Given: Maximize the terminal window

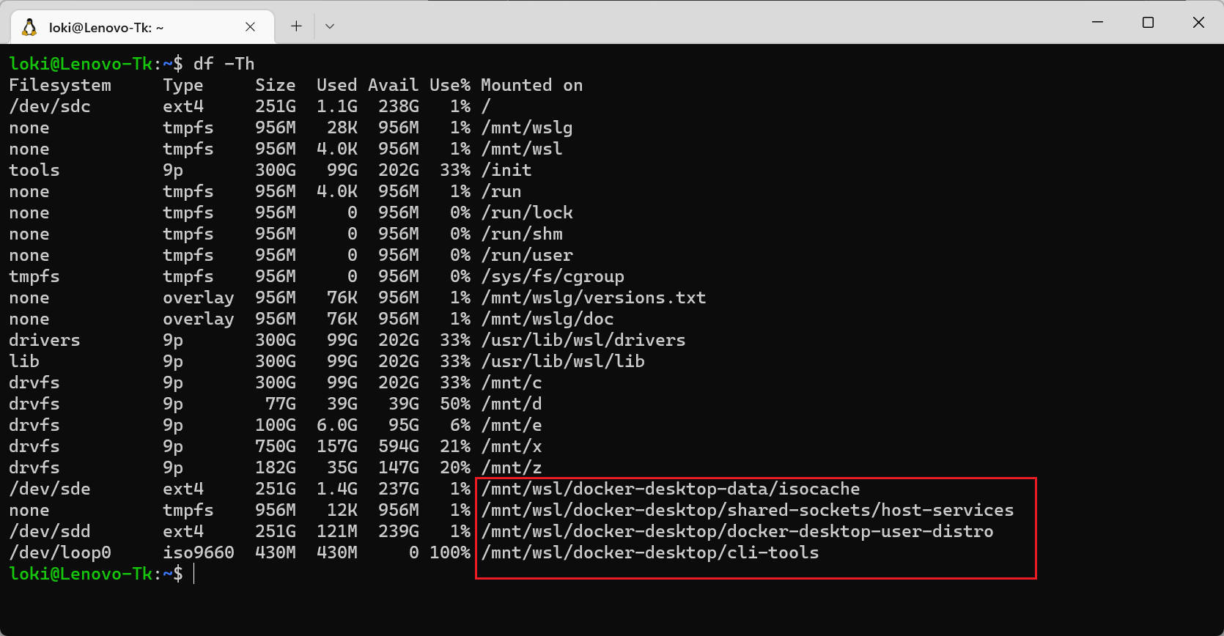Looking at the screenshot, I should coord(1148,22).
